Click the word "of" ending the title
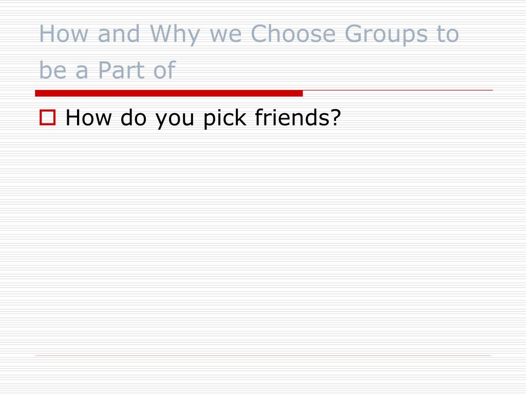The height and width of the screenshot is (395, 526). pos(164,69)
